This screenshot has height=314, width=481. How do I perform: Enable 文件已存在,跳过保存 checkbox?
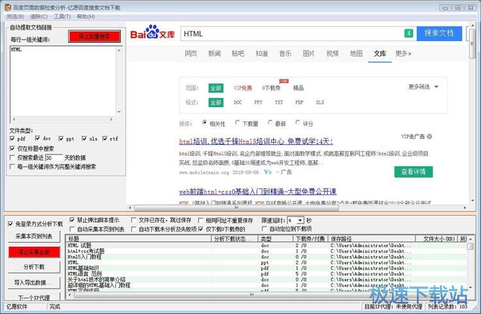(x=134, y=220)
